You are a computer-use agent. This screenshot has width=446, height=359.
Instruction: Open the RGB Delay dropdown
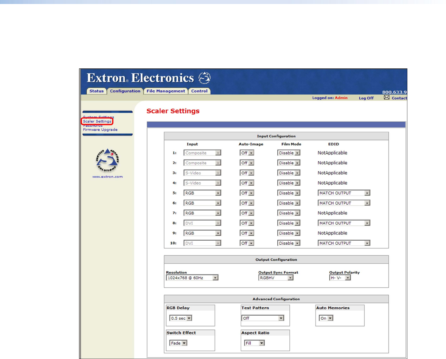pyautogui.click(x=181, y=318)
